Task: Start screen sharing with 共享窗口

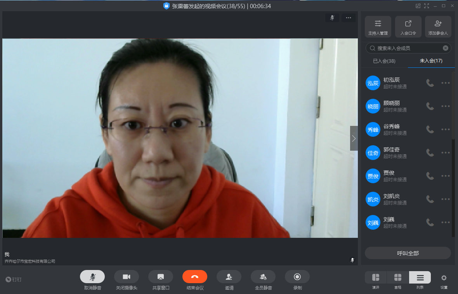Action: (x=161, y=277)
